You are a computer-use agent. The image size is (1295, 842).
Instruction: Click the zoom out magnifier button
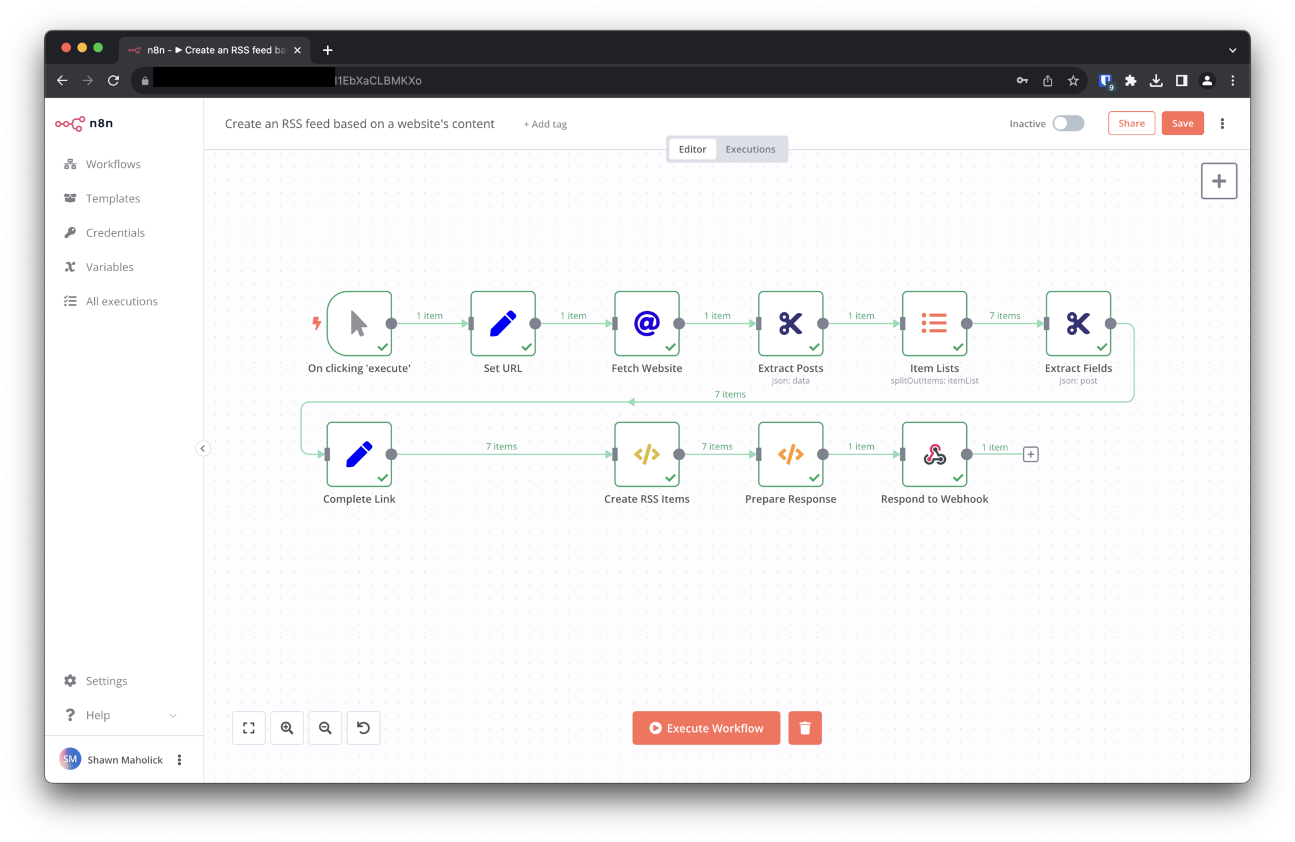coord(325,728)
